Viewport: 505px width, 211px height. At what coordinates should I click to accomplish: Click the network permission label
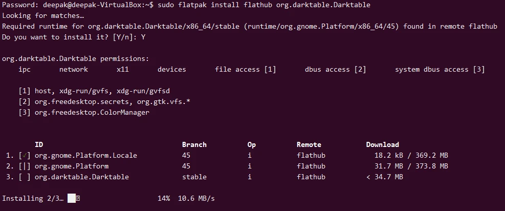(74, 69)
